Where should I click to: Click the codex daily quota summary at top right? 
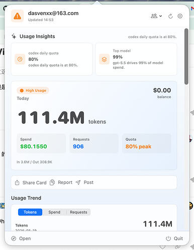click(152, 37)
